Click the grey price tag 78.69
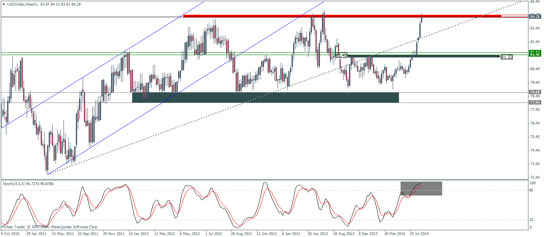544x237 pixels. click(535, 92)
